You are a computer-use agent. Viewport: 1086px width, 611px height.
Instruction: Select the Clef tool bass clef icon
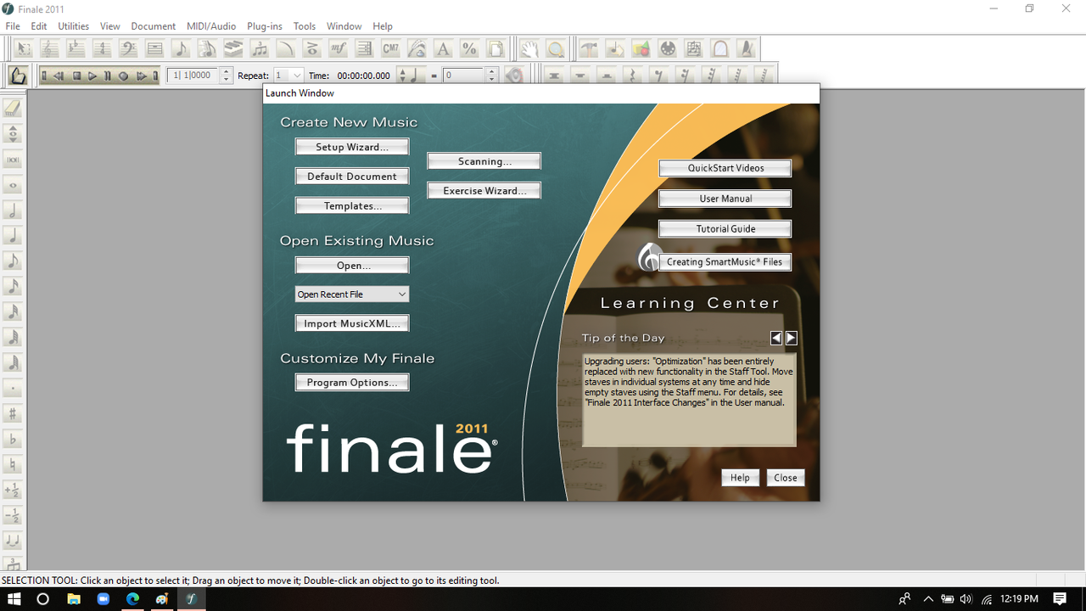pyautogui.click(x=128, y=48)
